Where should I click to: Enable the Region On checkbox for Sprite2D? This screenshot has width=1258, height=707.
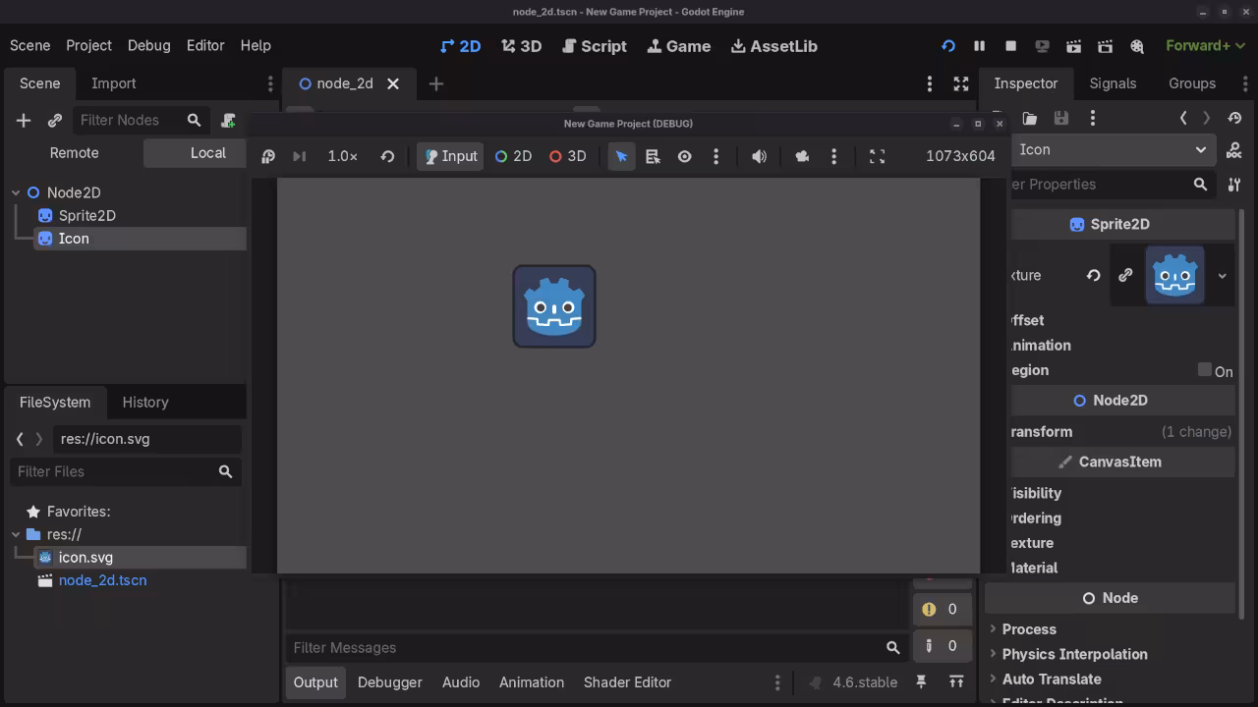point(1205,370)
